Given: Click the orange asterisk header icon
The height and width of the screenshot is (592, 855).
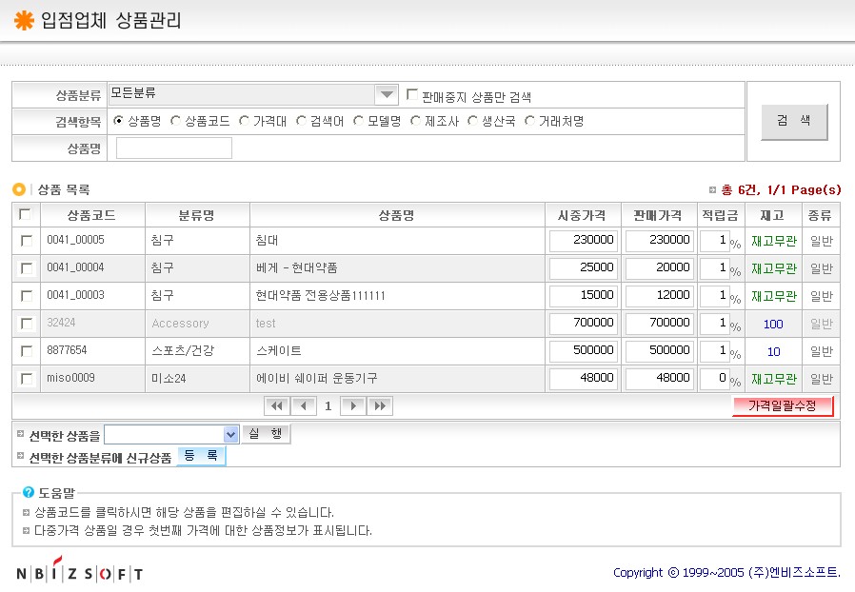Looking at the screenshot, I should pos(24,21).
